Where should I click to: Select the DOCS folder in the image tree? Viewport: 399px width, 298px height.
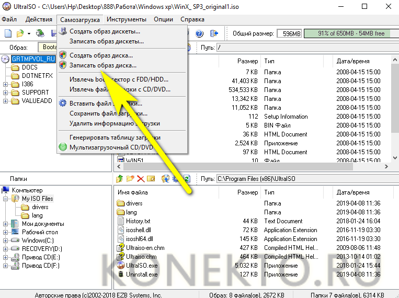click(x=29, y=67)
